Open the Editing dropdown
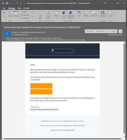This screenshot has width=127, height=140. (x=86, y=14)
